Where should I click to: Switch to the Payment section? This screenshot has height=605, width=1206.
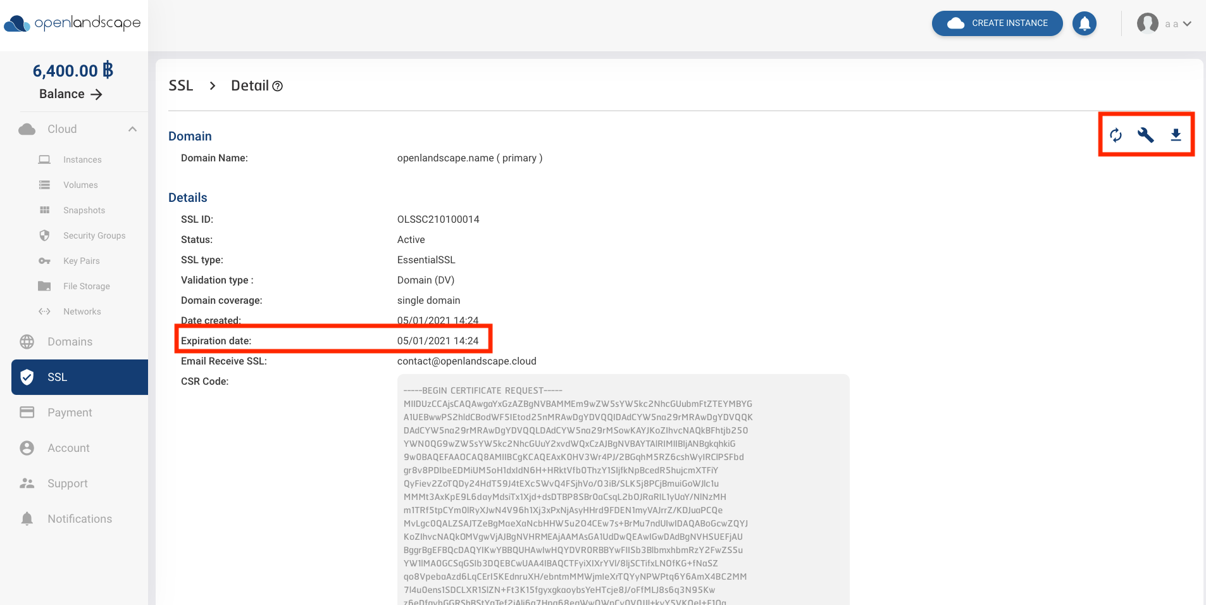[70, 412]
